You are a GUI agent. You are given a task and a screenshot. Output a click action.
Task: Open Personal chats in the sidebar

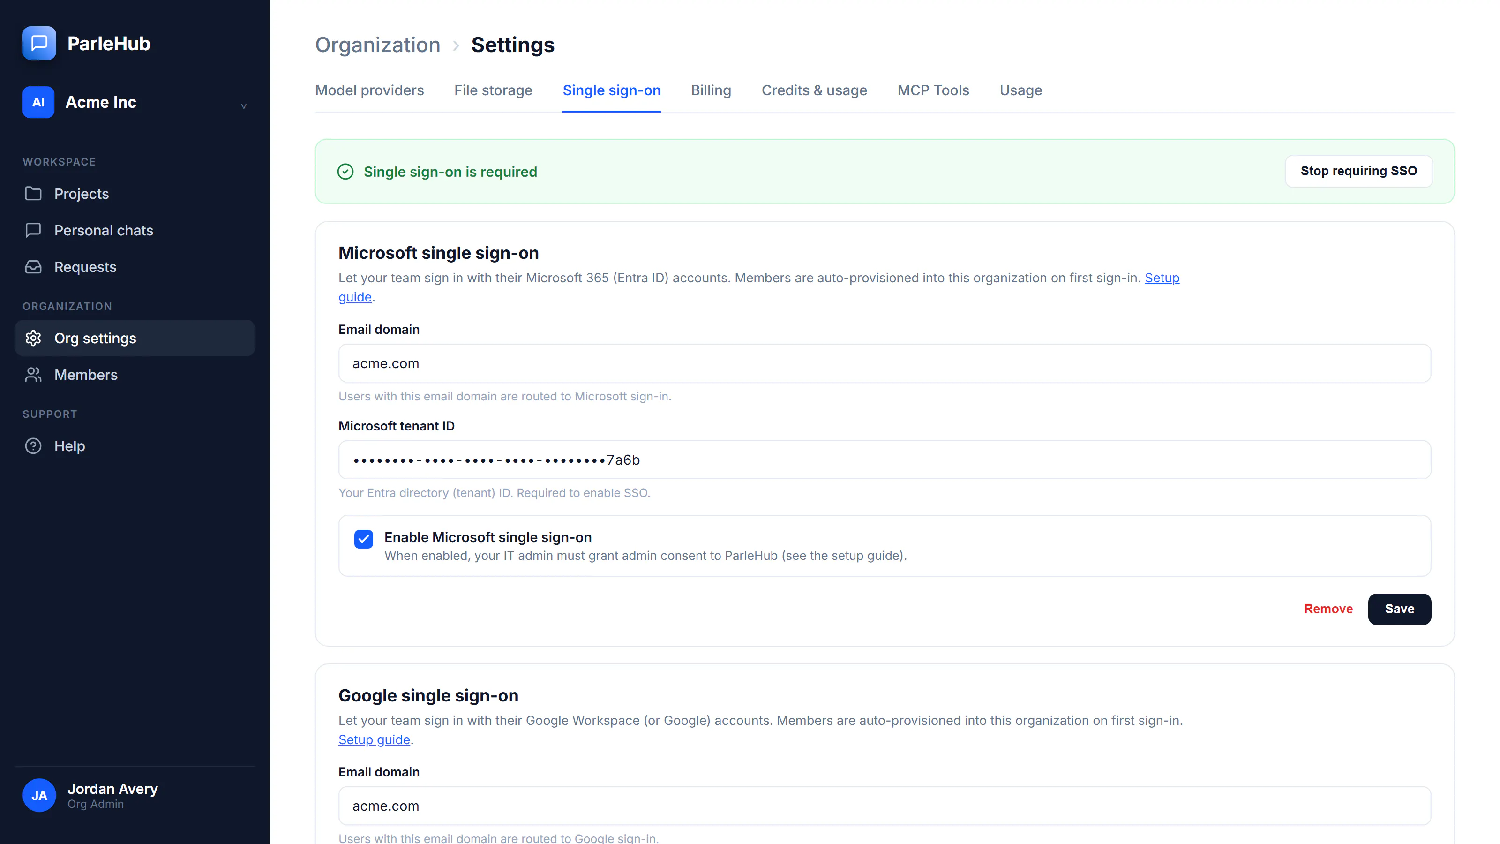[135, 230]
